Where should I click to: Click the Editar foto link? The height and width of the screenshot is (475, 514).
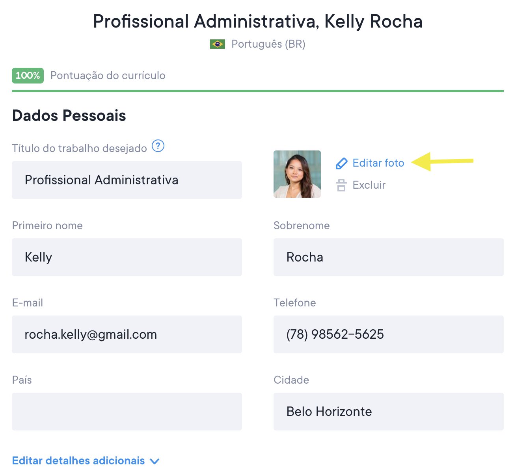[378, 163]
